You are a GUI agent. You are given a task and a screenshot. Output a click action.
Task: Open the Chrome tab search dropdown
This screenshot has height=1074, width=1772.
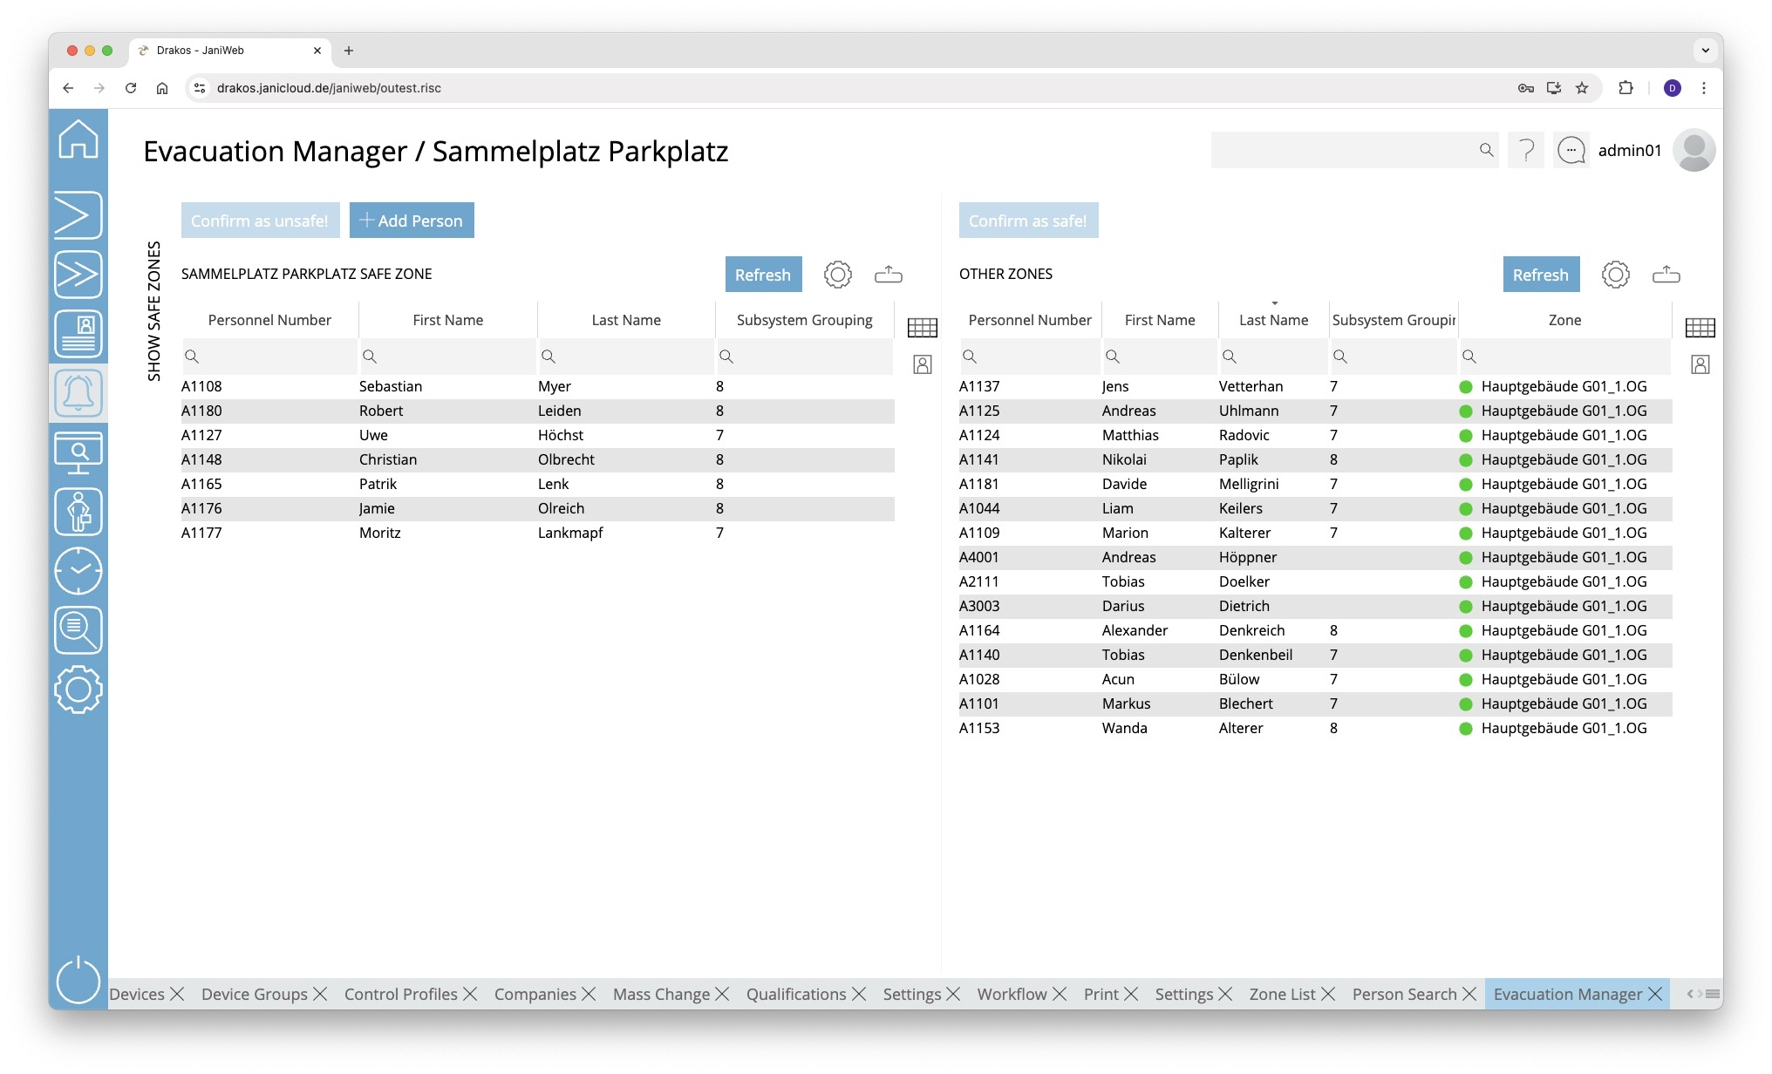pos(1705,51)
